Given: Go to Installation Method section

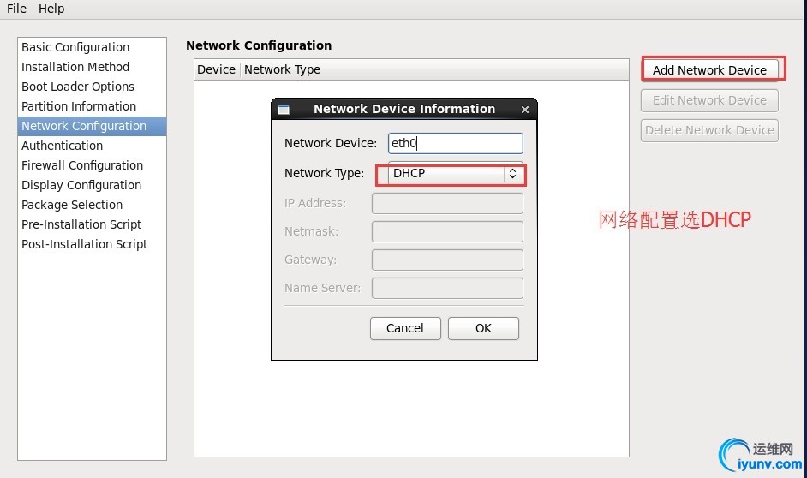Looking at the screenshot, I should (x=75, y=67).
